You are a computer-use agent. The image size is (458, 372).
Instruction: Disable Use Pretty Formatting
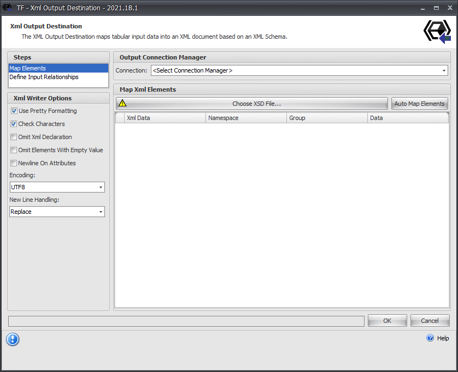(13, 111)
